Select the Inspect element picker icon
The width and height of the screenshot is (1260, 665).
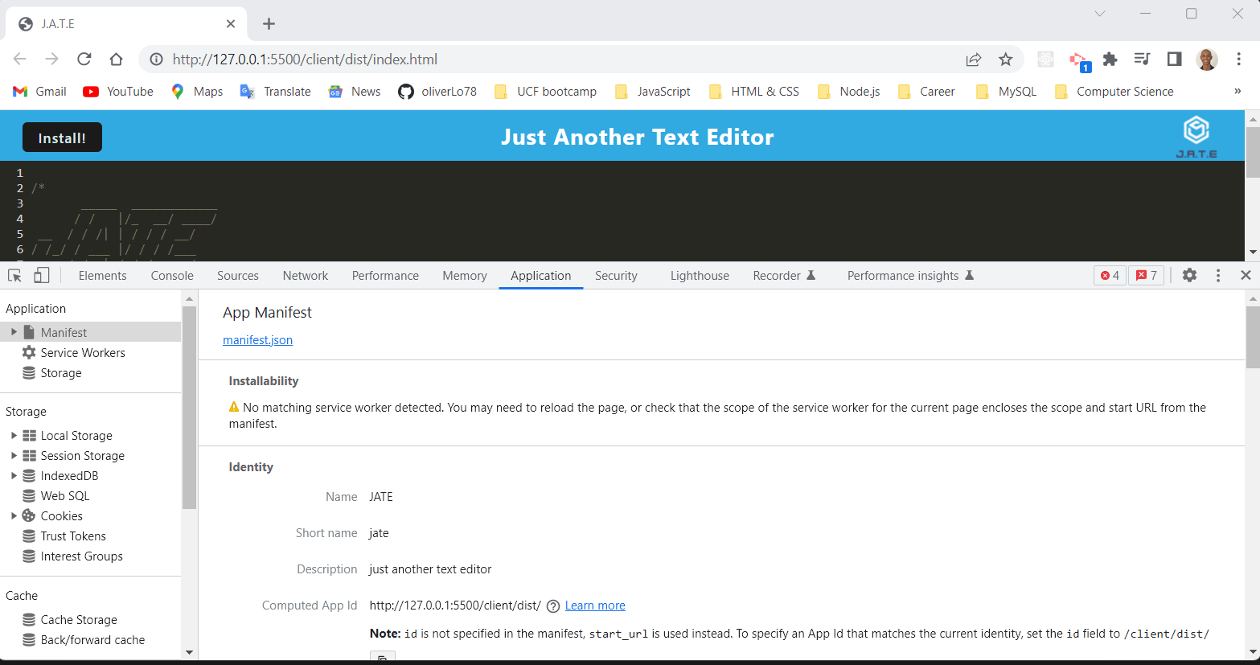pyautogui.click(x=13, y=275)
